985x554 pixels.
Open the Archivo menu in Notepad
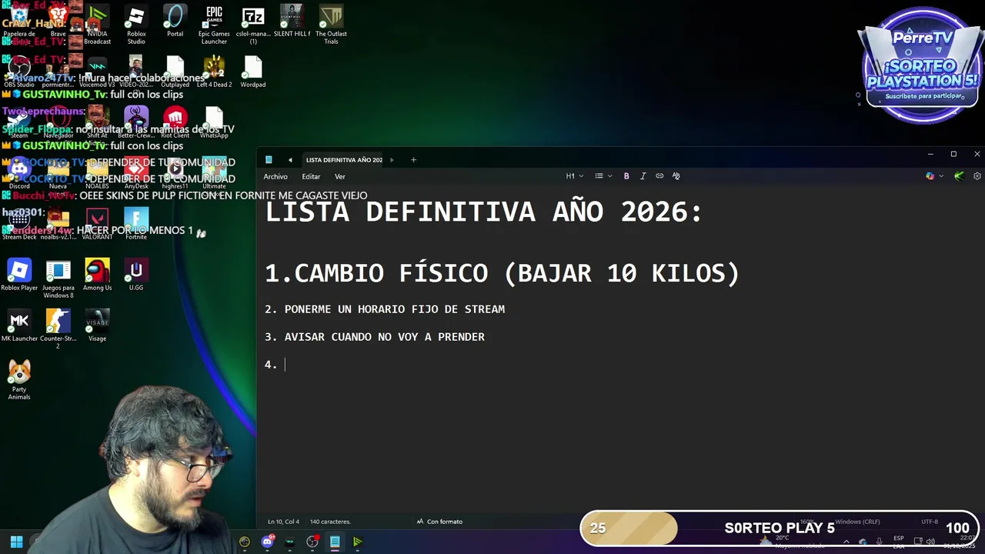point(275,176)
